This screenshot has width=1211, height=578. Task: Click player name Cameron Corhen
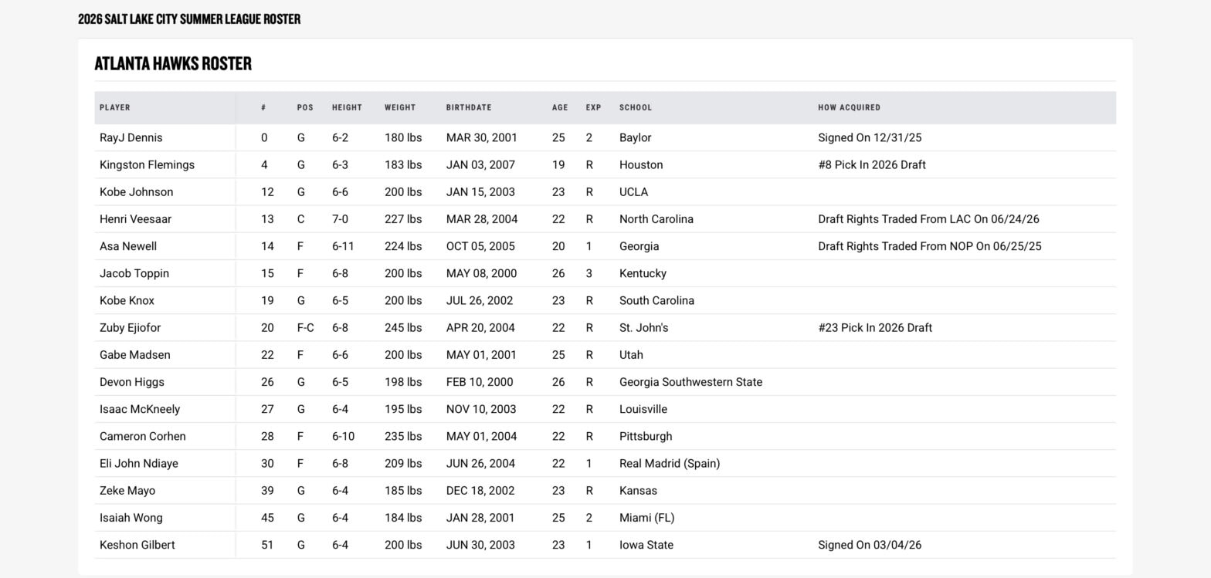click(143, 436)
